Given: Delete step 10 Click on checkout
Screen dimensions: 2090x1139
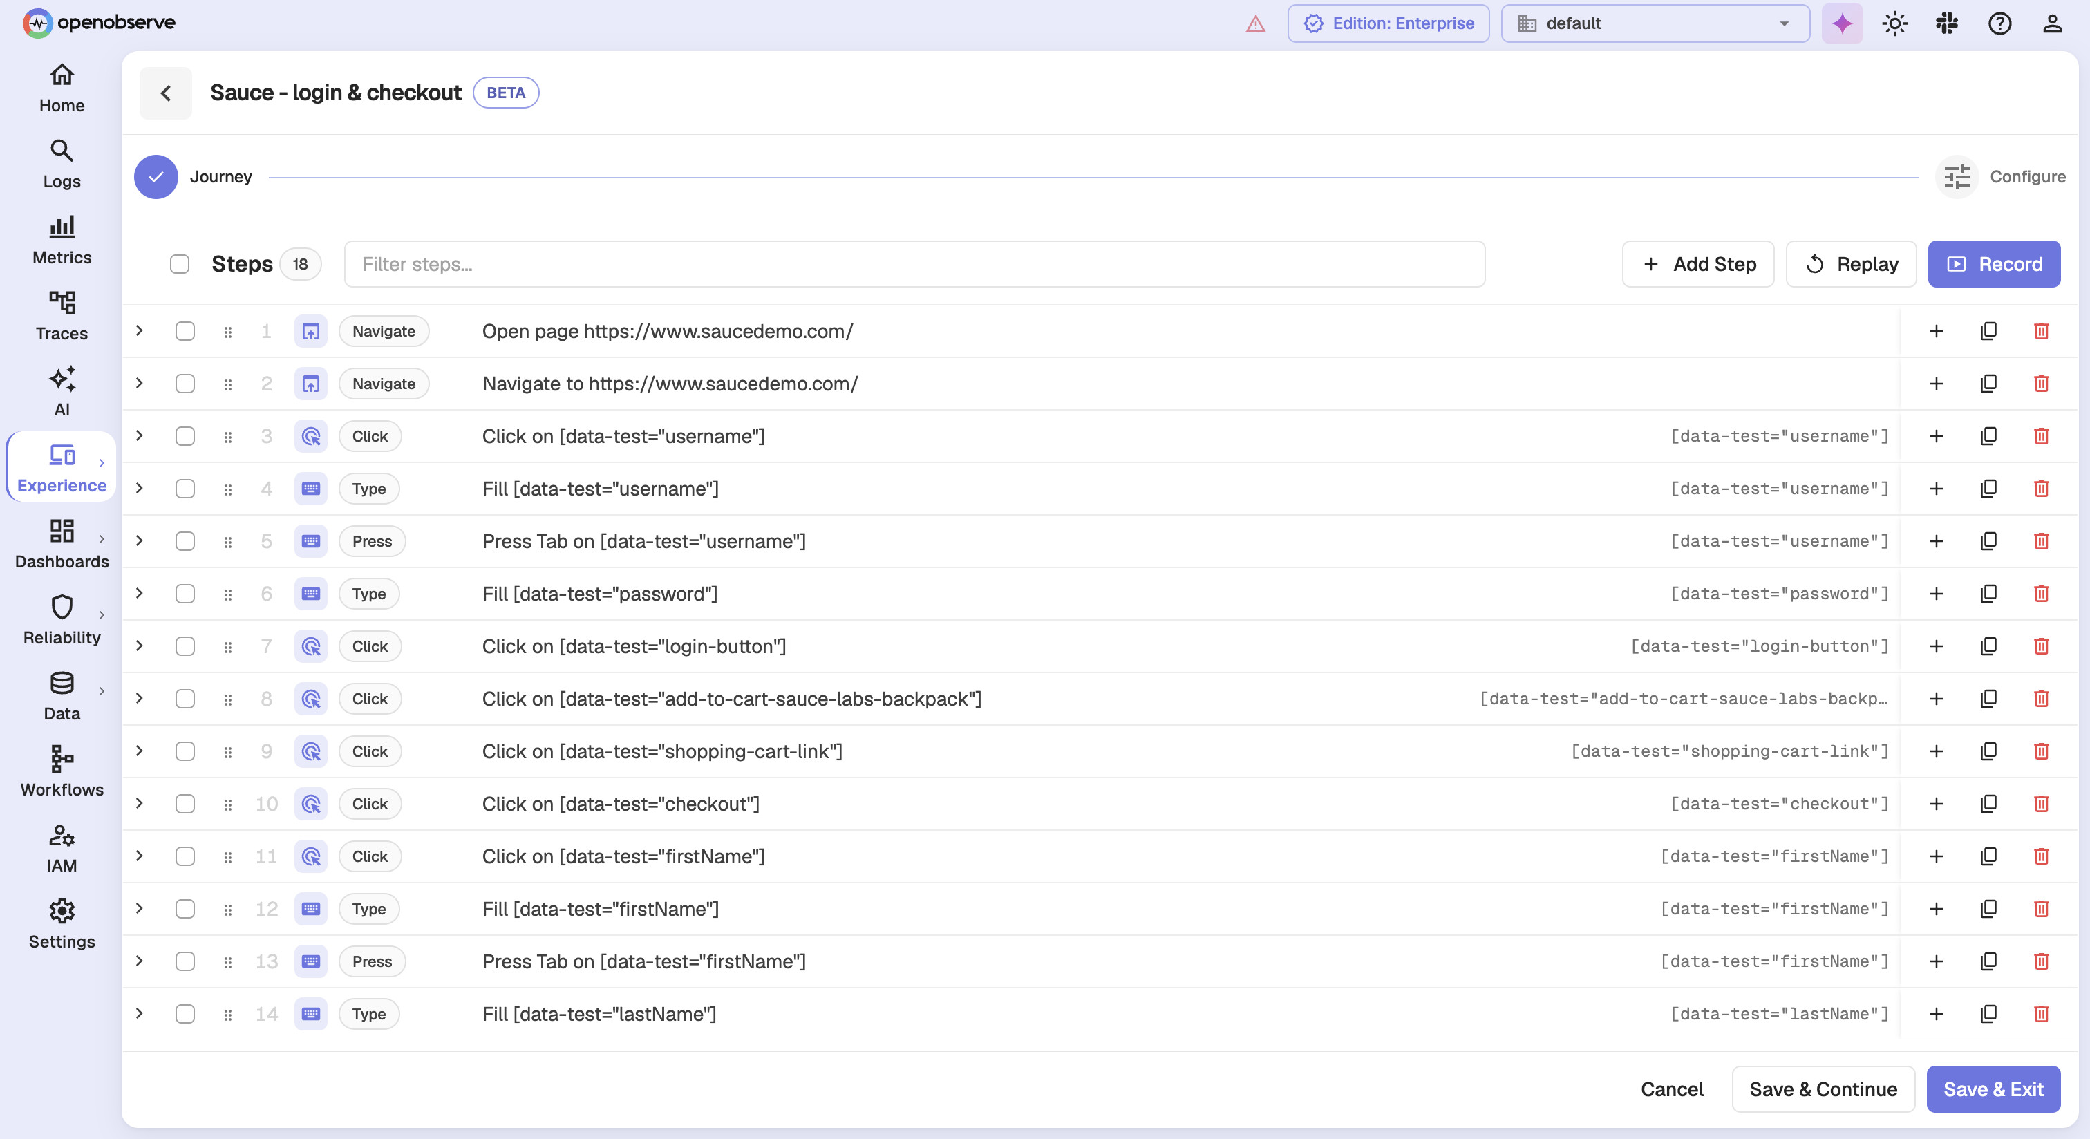Looking at the screenshot, I should point(2042,803).
